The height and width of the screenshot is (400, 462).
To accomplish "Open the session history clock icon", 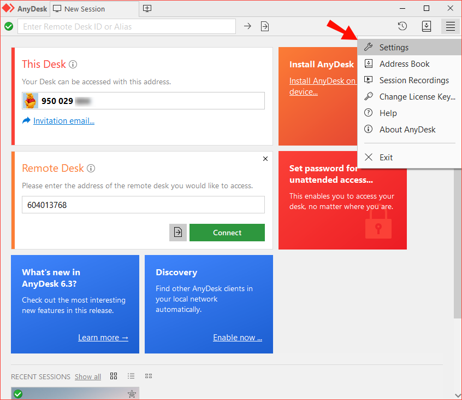I will (x=402, y=26).
